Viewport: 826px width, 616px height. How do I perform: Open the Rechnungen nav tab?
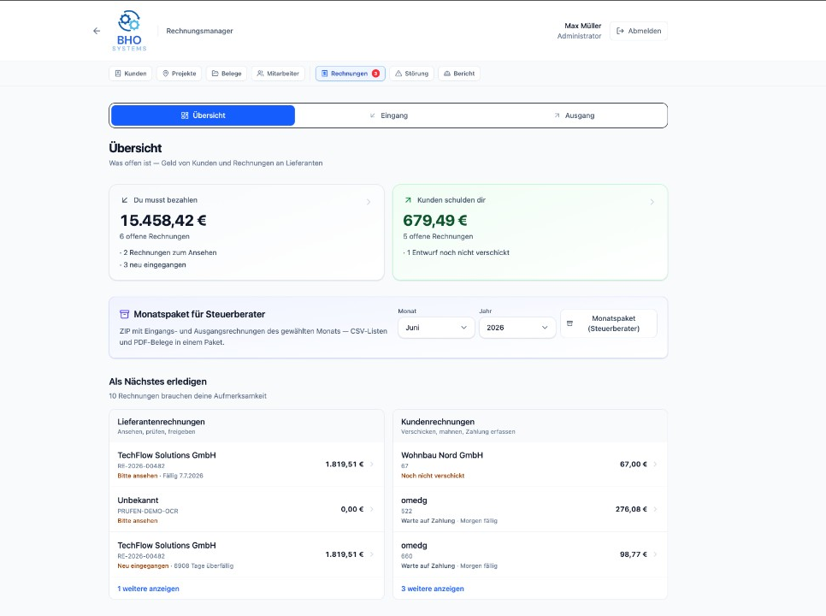[351, 74]
